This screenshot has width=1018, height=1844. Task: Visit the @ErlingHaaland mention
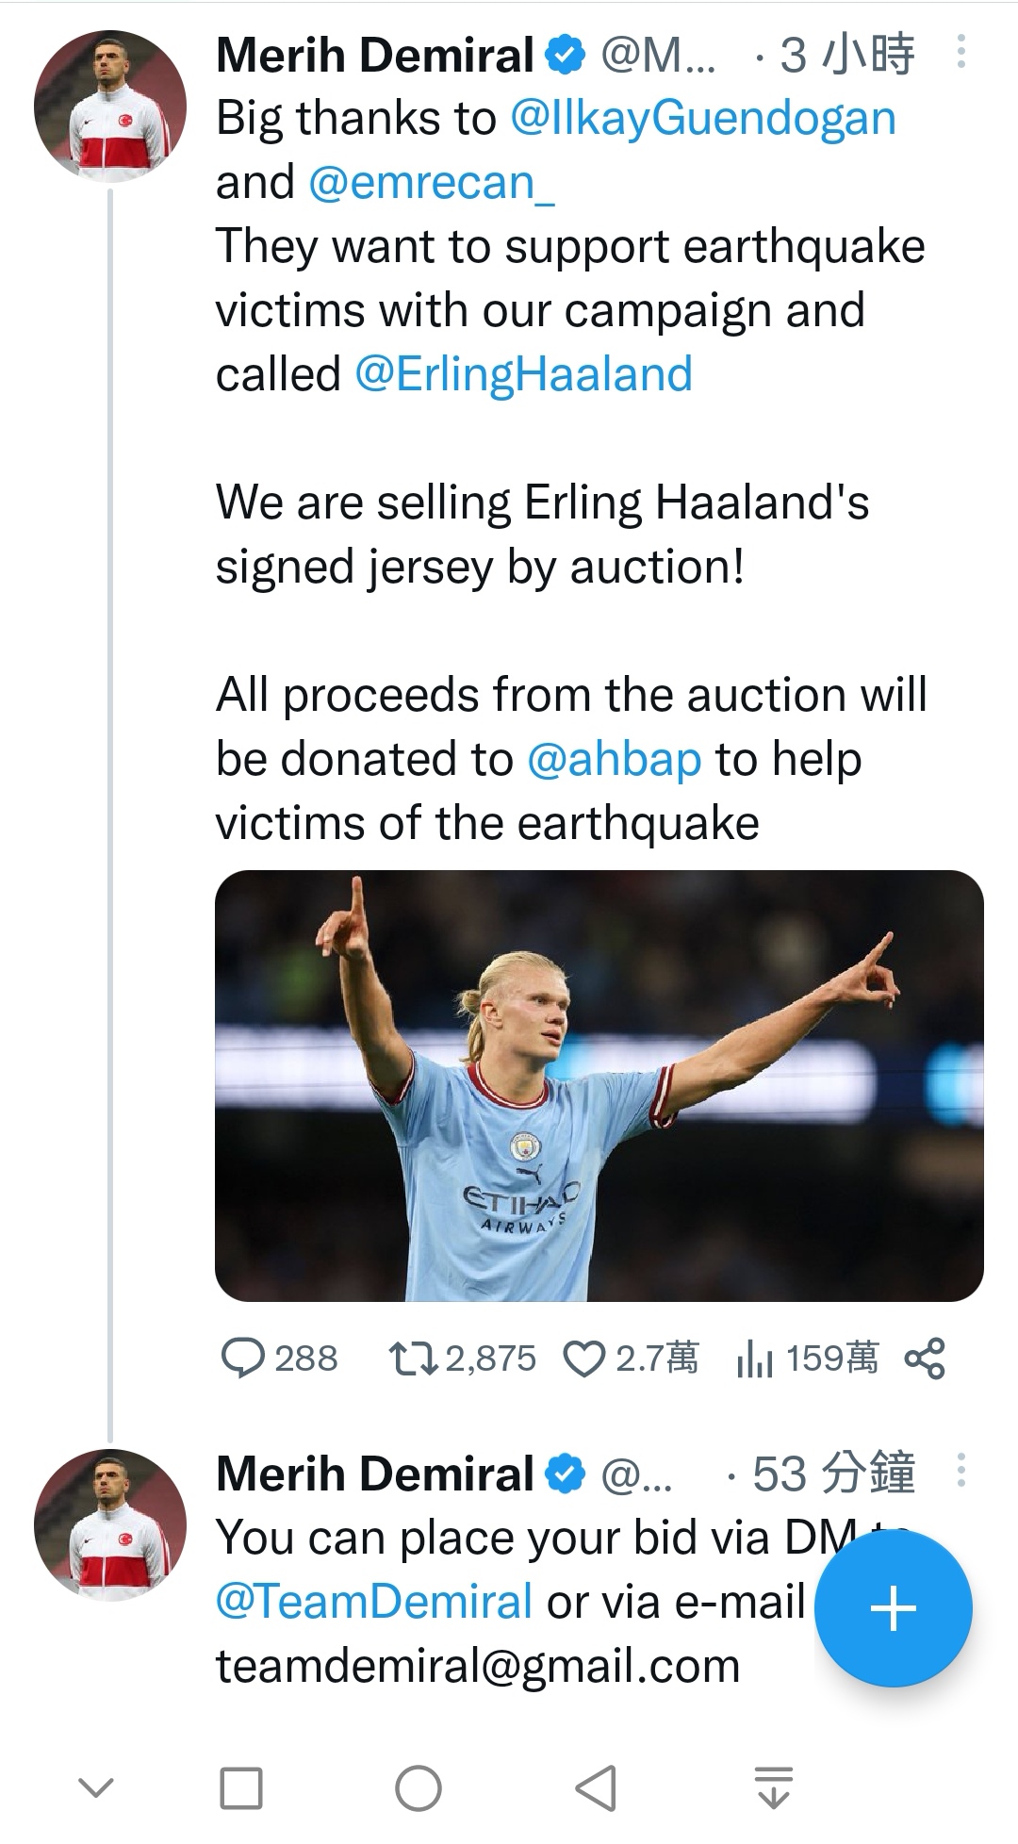click(523, 375)
